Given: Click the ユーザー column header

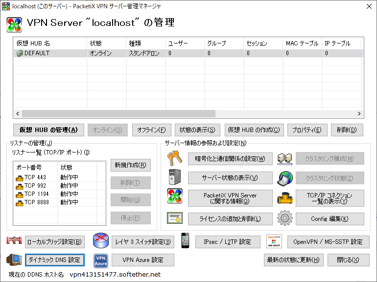Looking at the screenshot, I should pyautogui.click(x=185, y=43).
